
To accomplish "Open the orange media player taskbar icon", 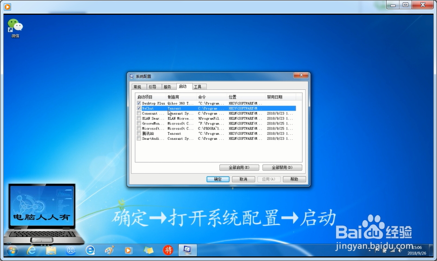I will tap(129, 250).
